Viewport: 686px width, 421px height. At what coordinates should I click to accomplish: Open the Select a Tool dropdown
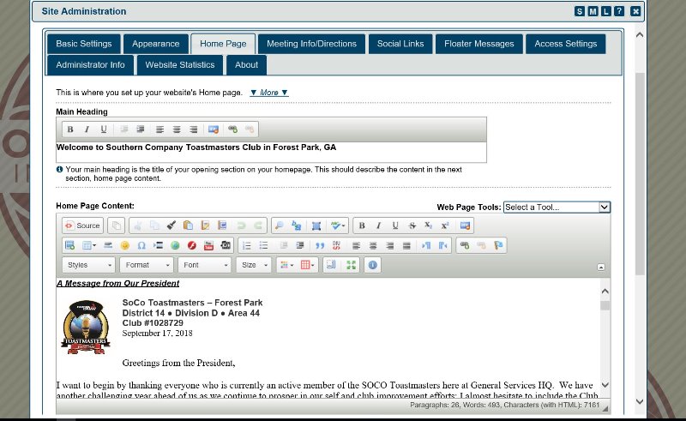557,207
